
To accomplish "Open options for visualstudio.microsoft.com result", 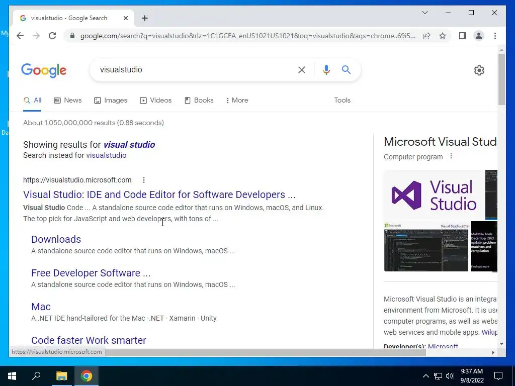I will click(143, 180).
